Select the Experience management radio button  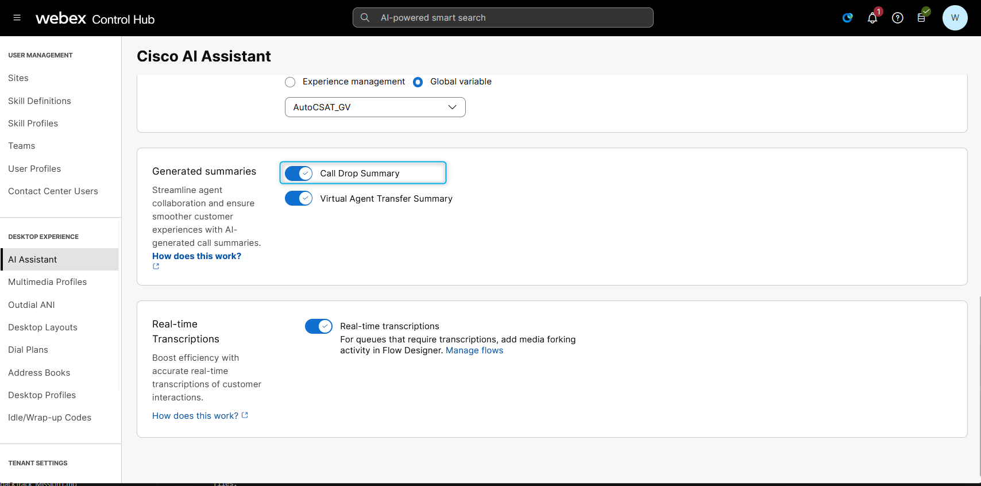[x=290, y=82]
